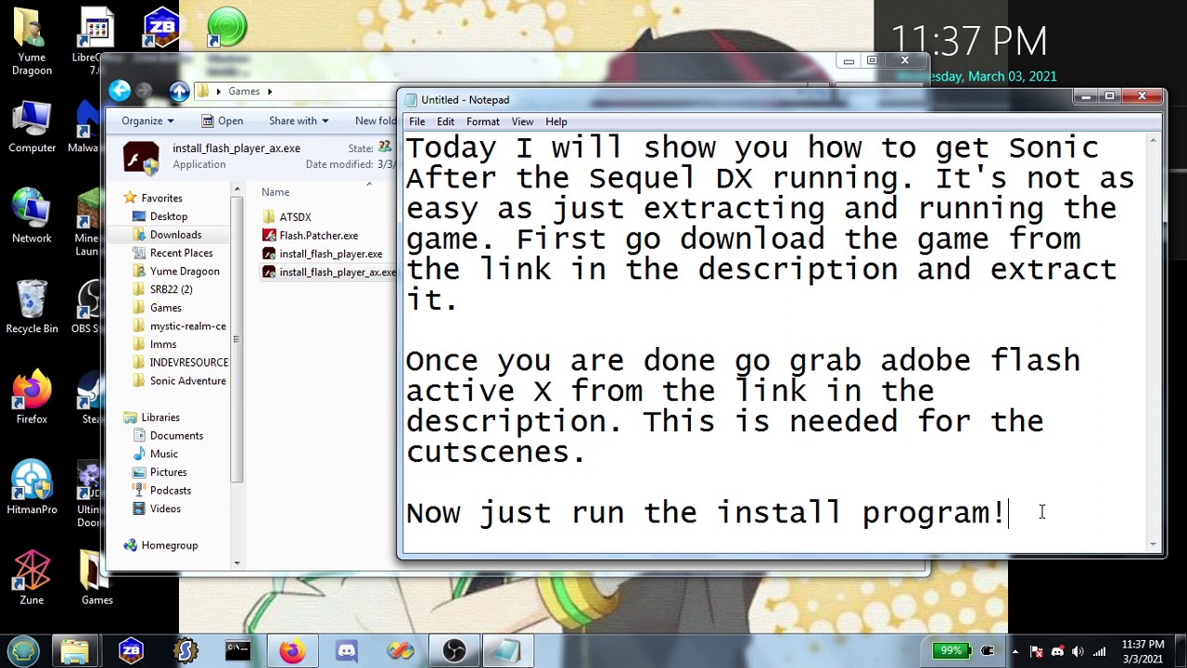The width and height of the screenshot is (1187, 668).
Task: Open the Podcasts library
Action: click(170, 490)
